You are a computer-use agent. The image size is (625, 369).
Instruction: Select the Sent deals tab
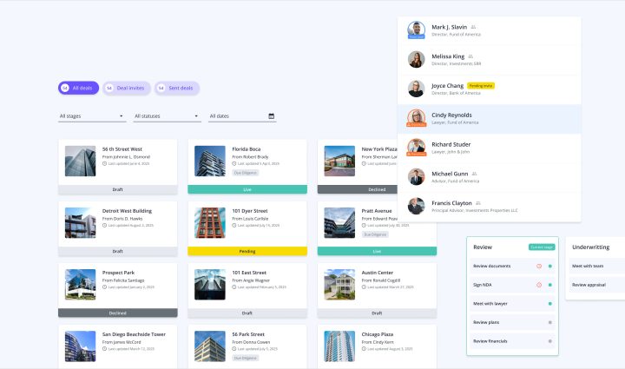[177, 88]
